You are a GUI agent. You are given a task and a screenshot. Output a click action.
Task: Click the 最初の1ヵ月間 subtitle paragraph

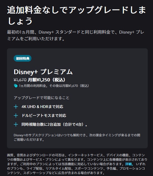tap(76, 35)
